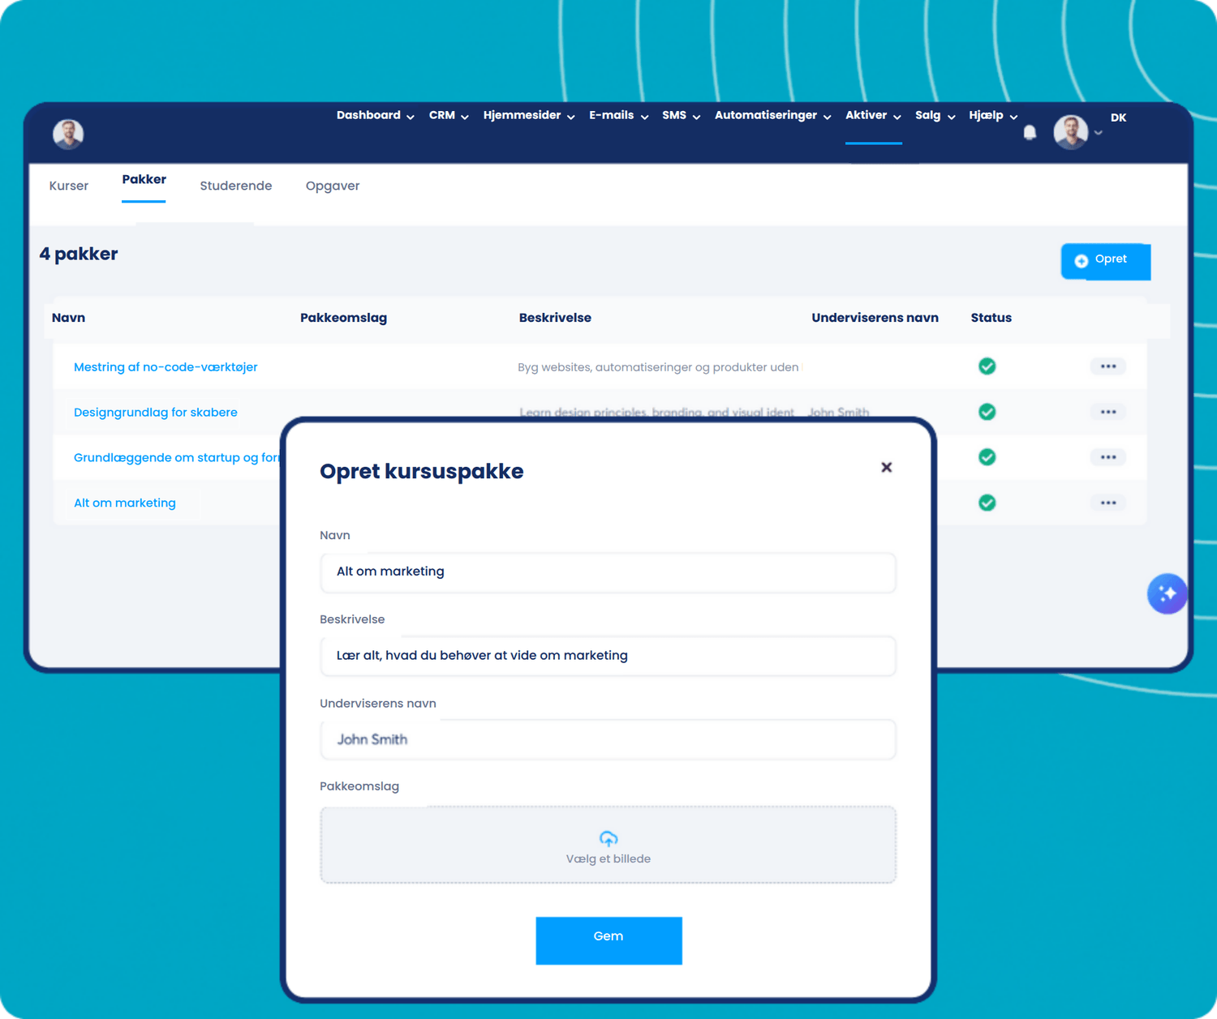The height and width of the screenshot is (1019, 1217).
Task: Click status checkmark of Designgrundlag for skabere
Action: 987,412
